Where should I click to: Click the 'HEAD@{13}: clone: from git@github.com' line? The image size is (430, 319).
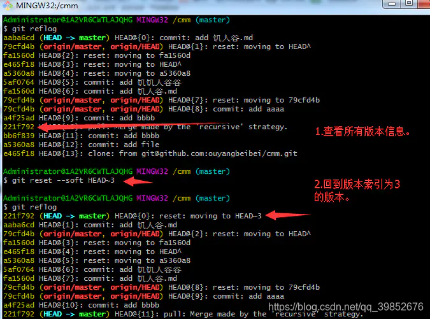(x=150, y=153)
